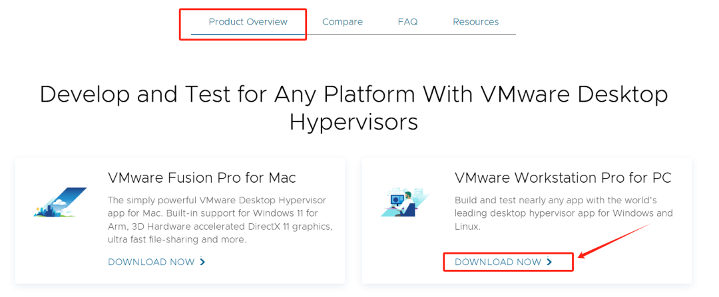Image resolution: width=719 pixels, height=297 pixels.
Task: Click DOWNLOAD NOW under VMware Workstation Pro
Action: click(503, 262)
